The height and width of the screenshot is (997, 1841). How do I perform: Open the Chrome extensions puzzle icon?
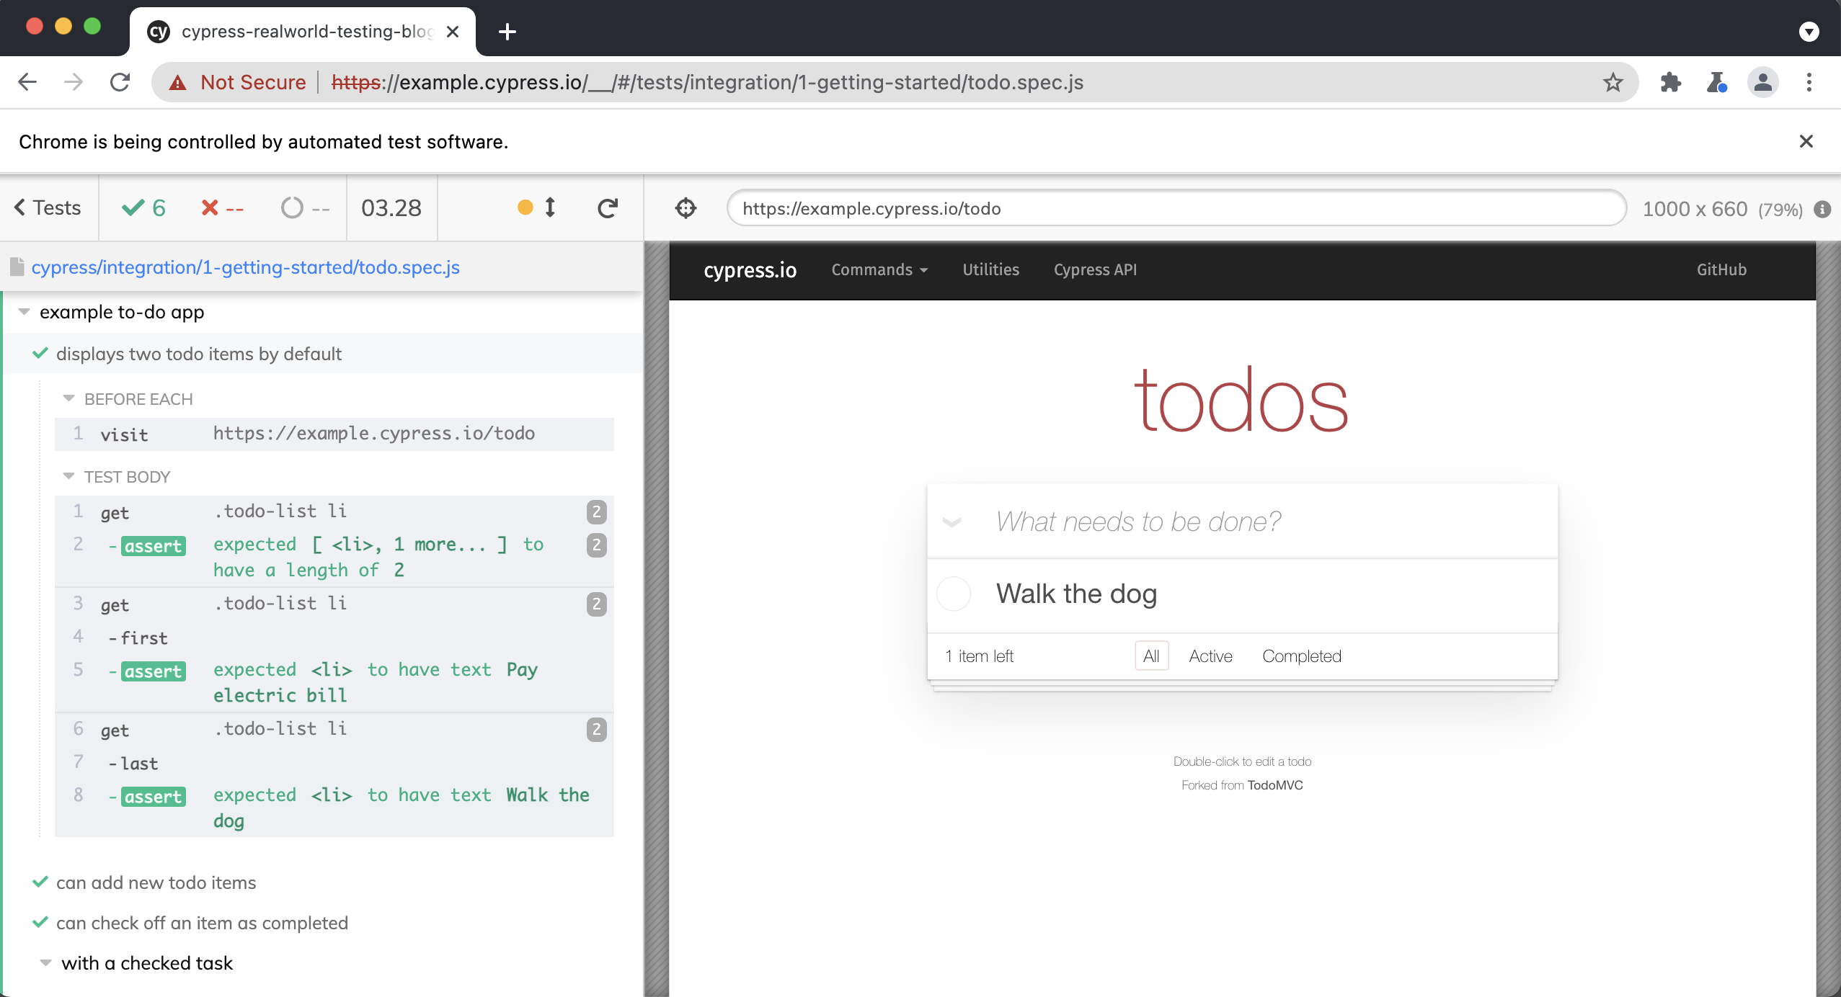pos(1671,82)
